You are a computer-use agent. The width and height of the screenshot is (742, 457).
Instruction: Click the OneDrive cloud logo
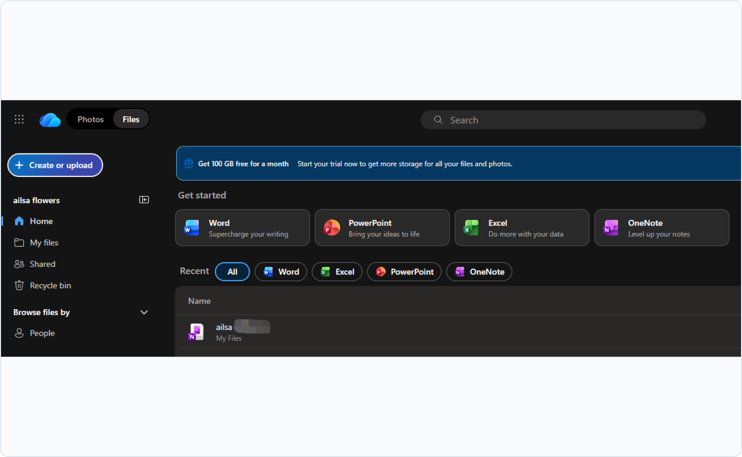(x=50, y=120)
